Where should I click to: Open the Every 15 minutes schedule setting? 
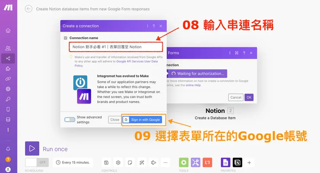point(73,162)
